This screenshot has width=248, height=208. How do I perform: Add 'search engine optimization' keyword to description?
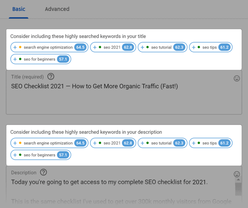pyautogui.click(x=48, y=143)
